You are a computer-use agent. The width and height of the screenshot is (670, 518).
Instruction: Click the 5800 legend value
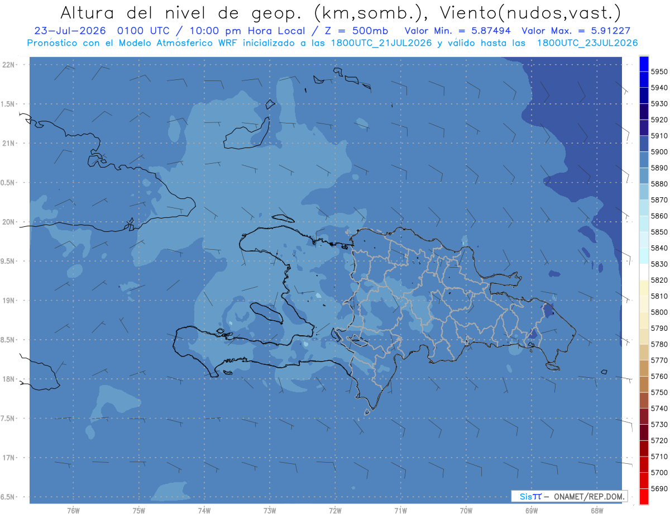659,312
